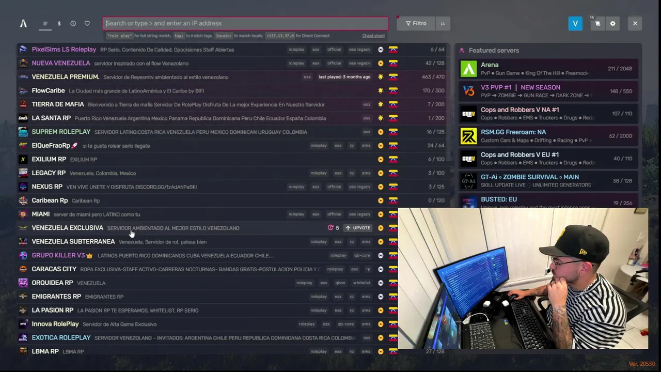Click the TIERRA DE MAFIA server icon

(23, 104)
